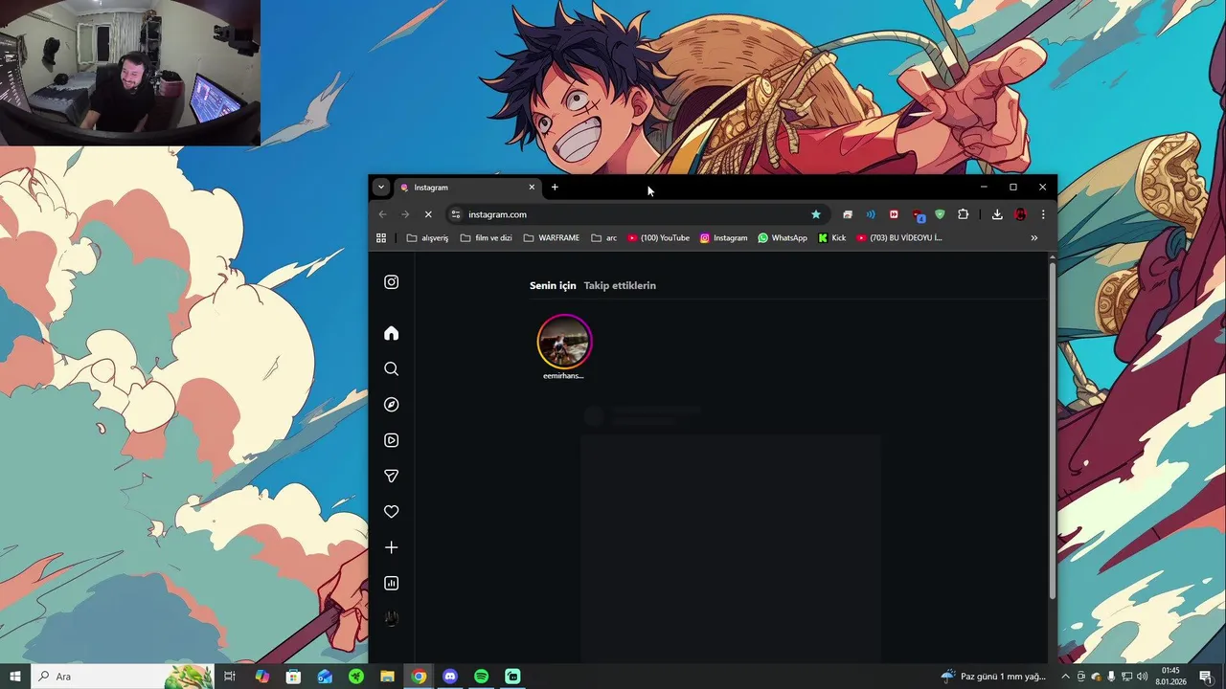Open the volume control in system tray
Viewport: 1226px width, 689px height.
point(1142,677)
